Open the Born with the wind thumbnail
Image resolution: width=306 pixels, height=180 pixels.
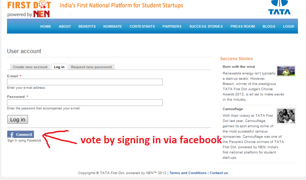coord(286,71)
